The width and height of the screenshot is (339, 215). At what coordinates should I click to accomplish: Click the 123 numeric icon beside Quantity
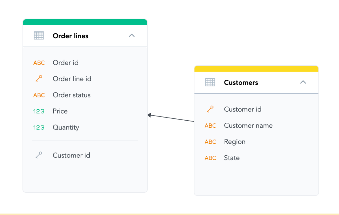coord(39,127)
